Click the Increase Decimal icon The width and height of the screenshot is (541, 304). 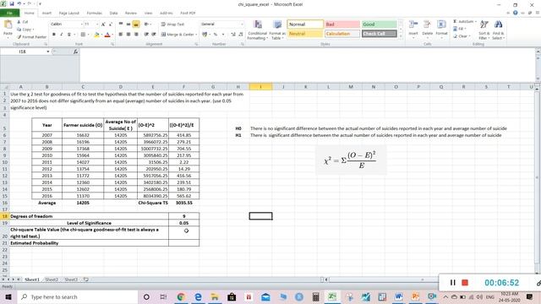coord(233,34)
